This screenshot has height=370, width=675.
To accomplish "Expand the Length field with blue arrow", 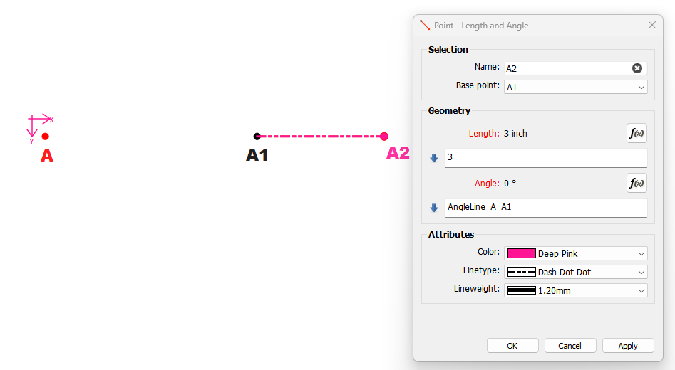I will [x=434, y=158].
